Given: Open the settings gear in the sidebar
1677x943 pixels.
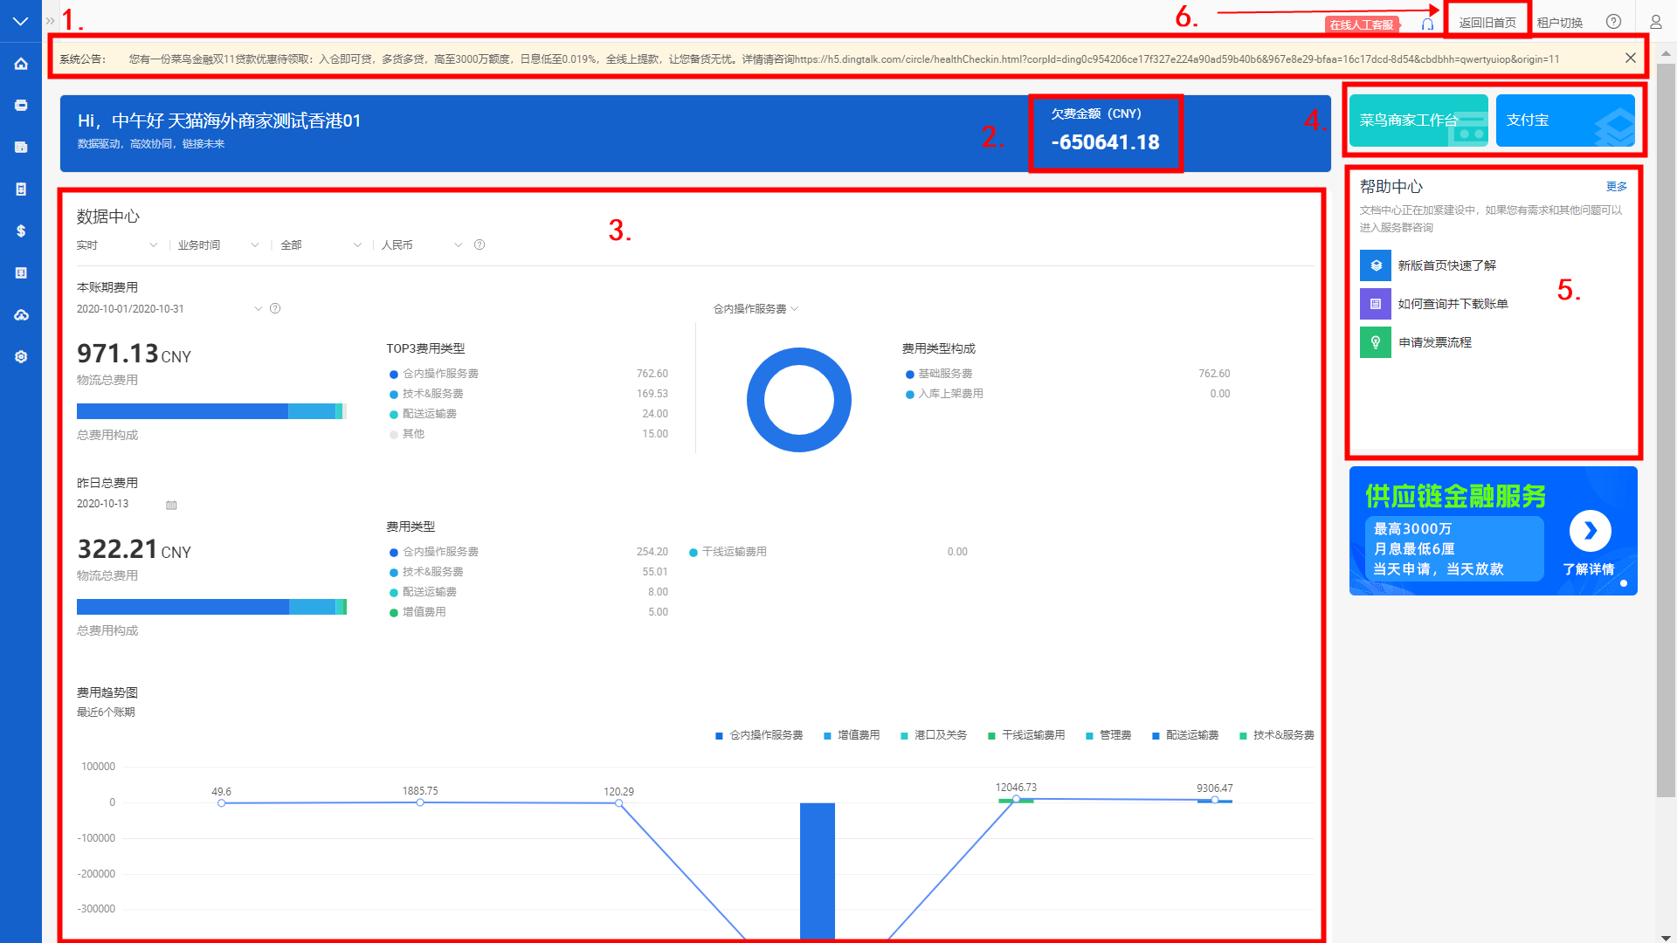Looking at the screenshot, I should 21,357.
